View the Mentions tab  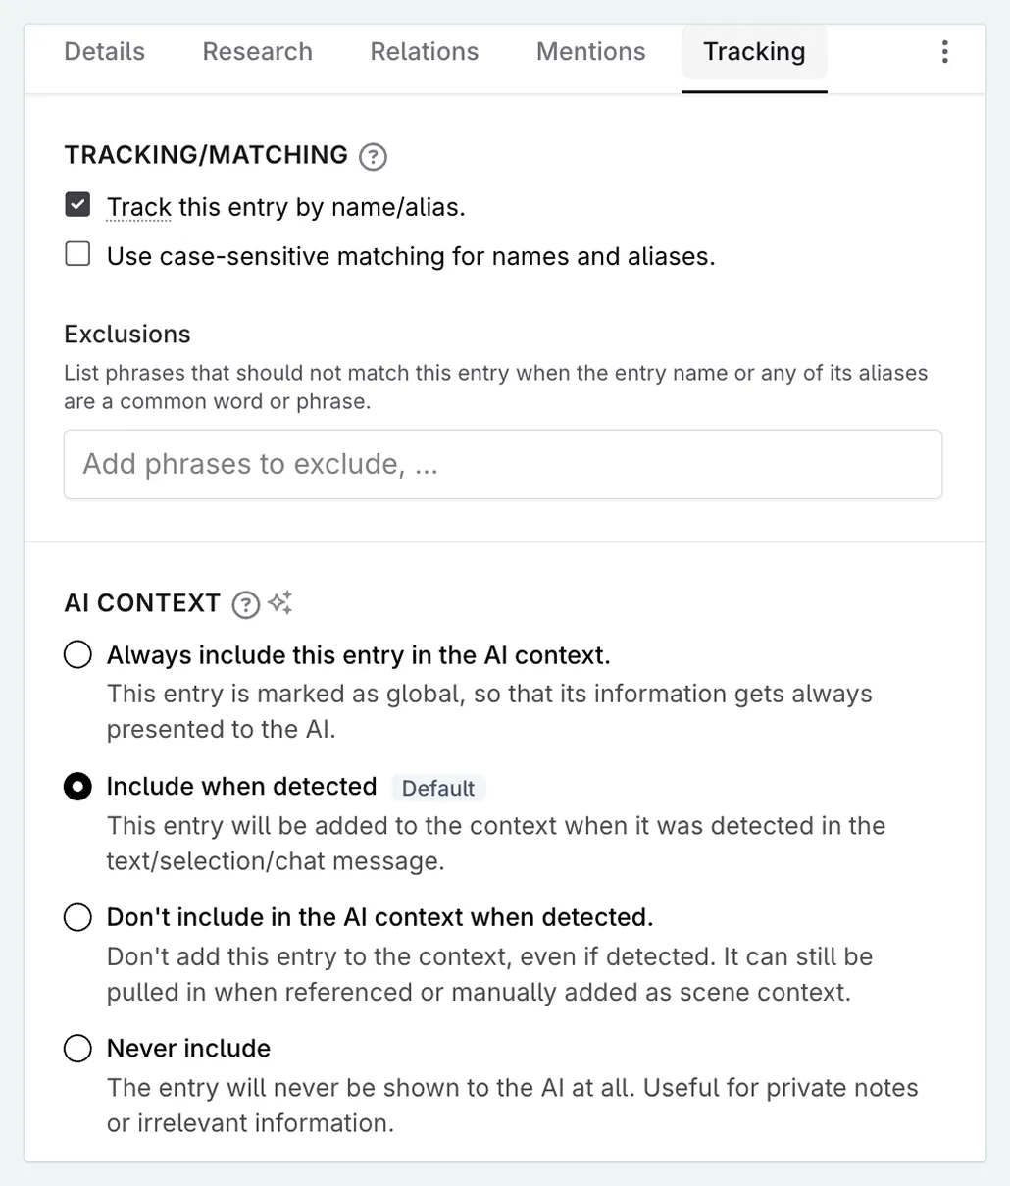click(x=590, y=52)
